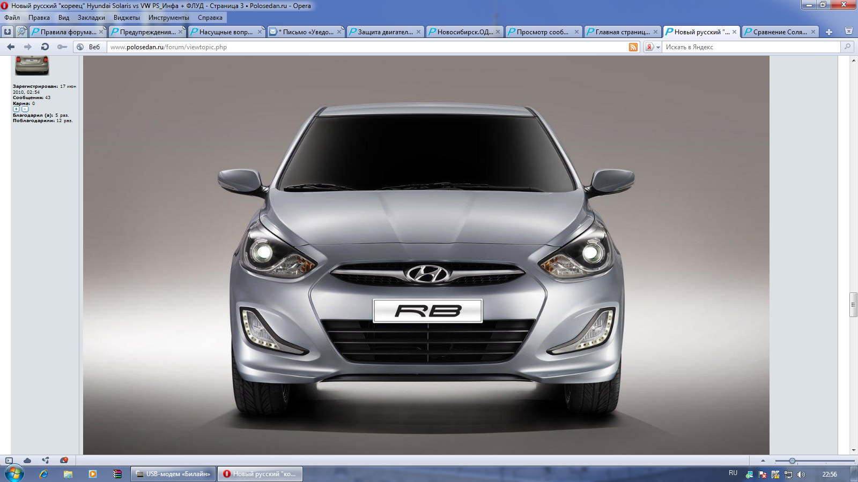Screen dimensions: 858x482
Task: Open the closed tabs trash bin
Action: tap(849, 32)
